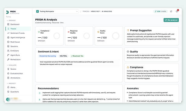Click the Evaluators Hub star icon
186x111 pixels.
(x=8, y=73)
